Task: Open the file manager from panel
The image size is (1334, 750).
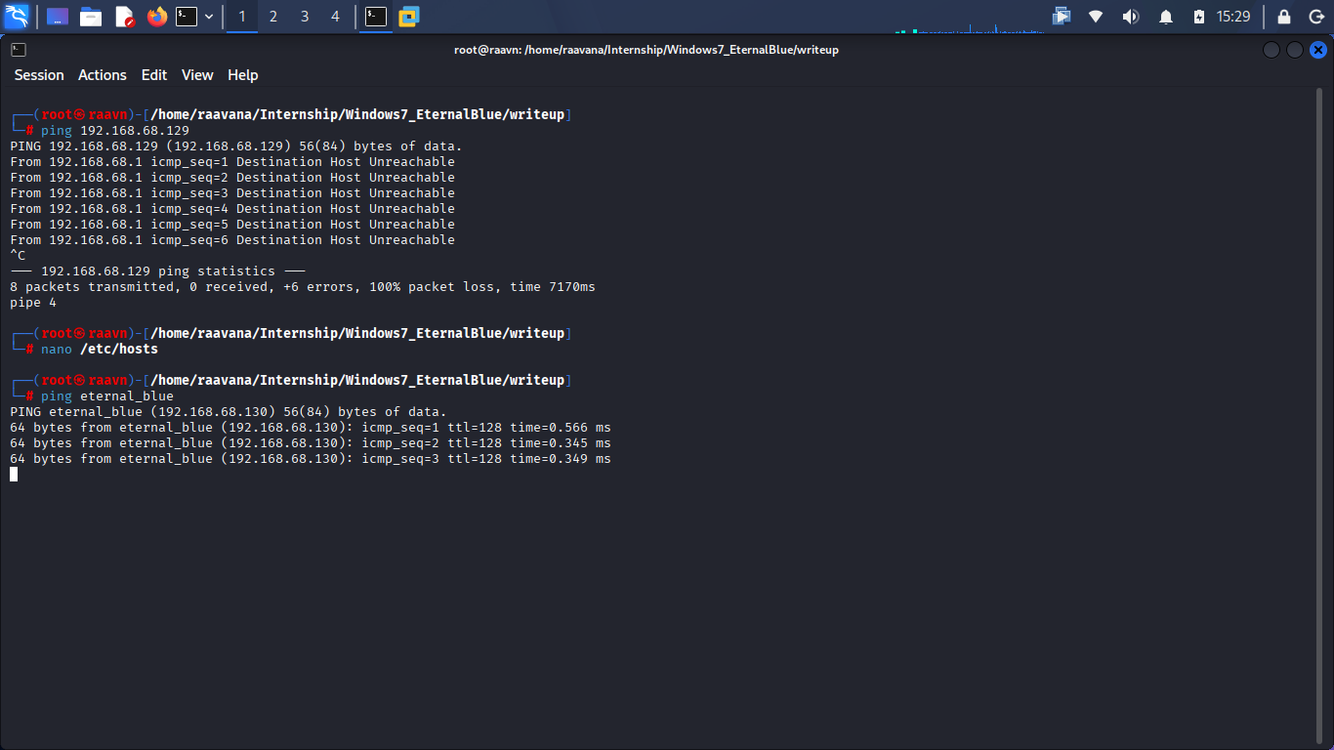Action: tap(91, 17)
